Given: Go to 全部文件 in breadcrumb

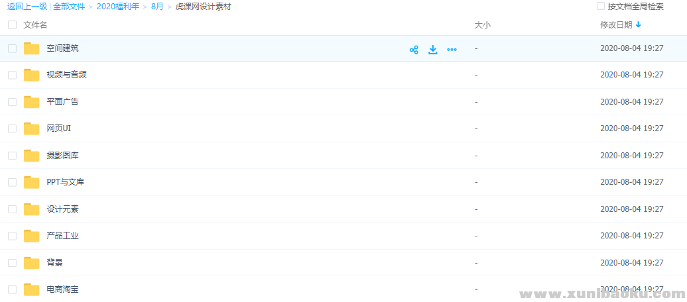Looking at the screenshot, I should [69, 7].
